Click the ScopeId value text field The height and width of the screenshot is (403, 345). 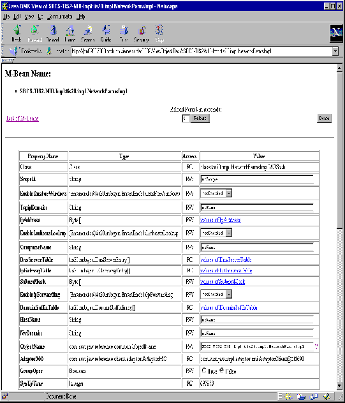point(257,179)
